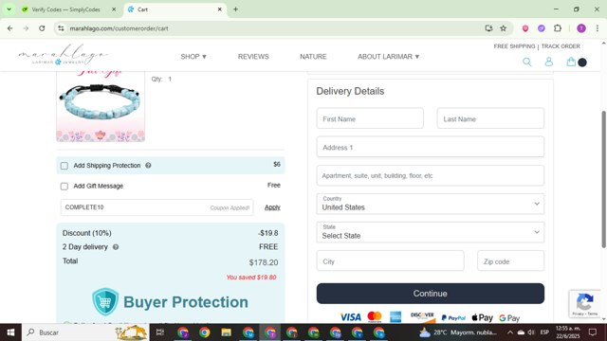The width and height of the screenshot is (607, 341).
Task: Open the user account icon
Action: pyautogui.click(x=549, y=62)
